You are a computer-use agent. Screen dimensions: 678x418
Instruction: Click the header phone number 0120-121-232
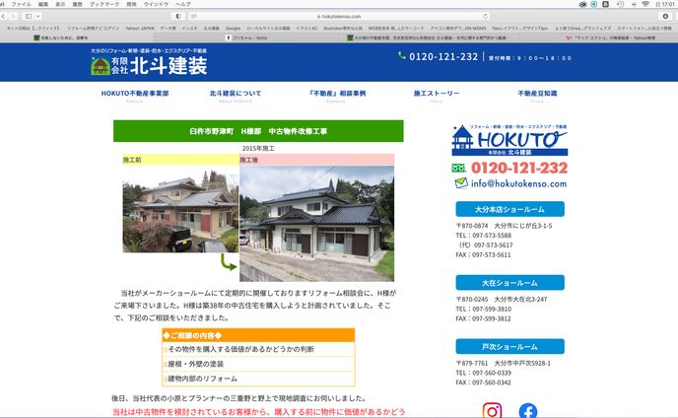pyautogui.click(x=443, y=56)
